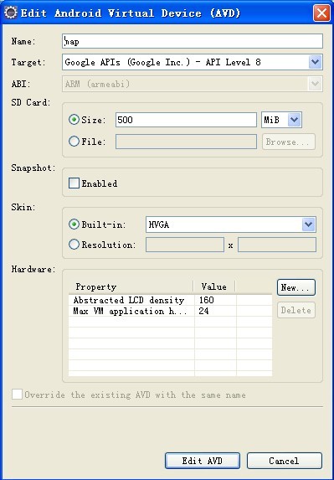
Task: Click the value 160 in hardware table
Action: 207,300
